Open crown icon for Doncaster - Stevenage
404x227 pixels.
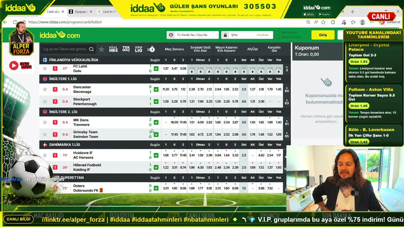[156, 89]
